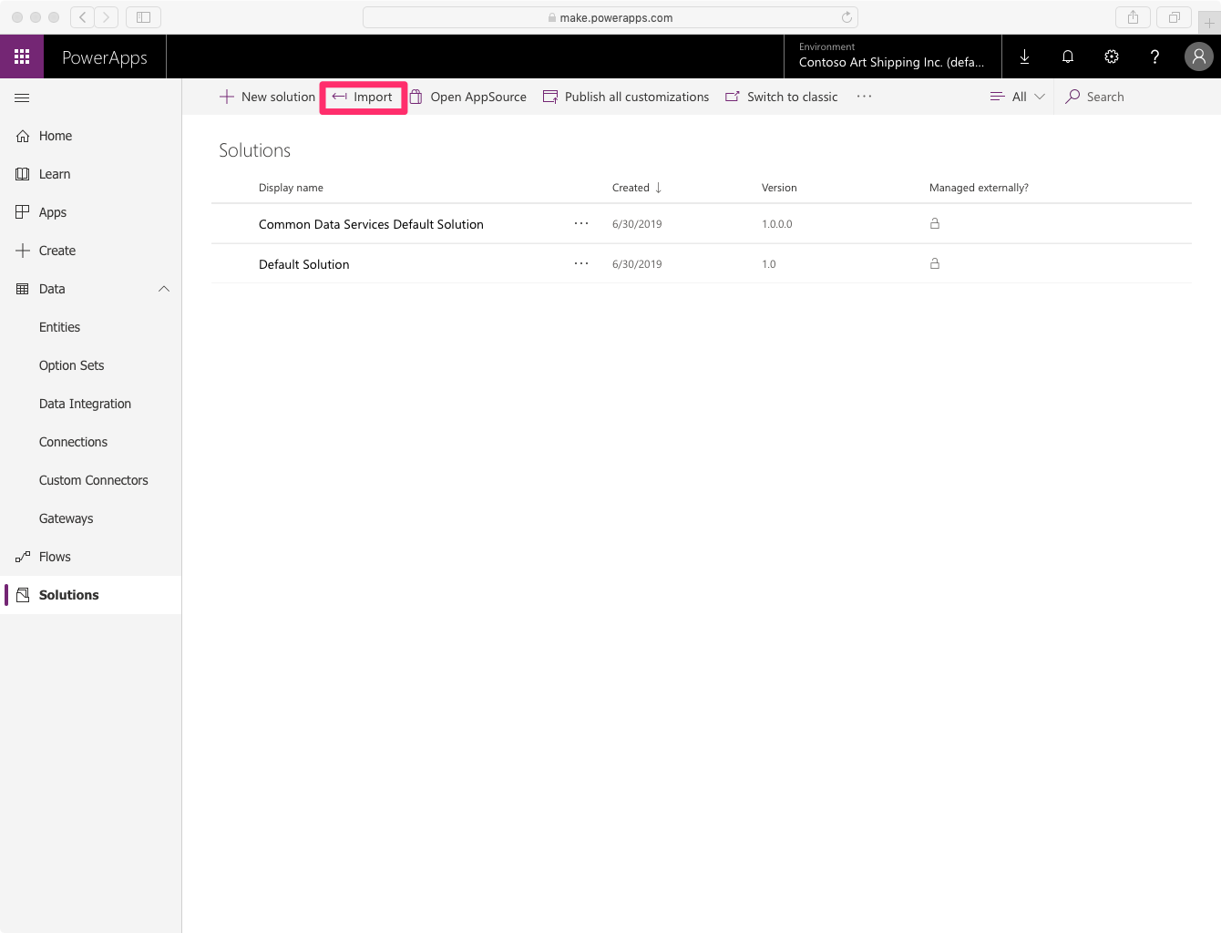Open the help question mark

tap(1154, 56)
